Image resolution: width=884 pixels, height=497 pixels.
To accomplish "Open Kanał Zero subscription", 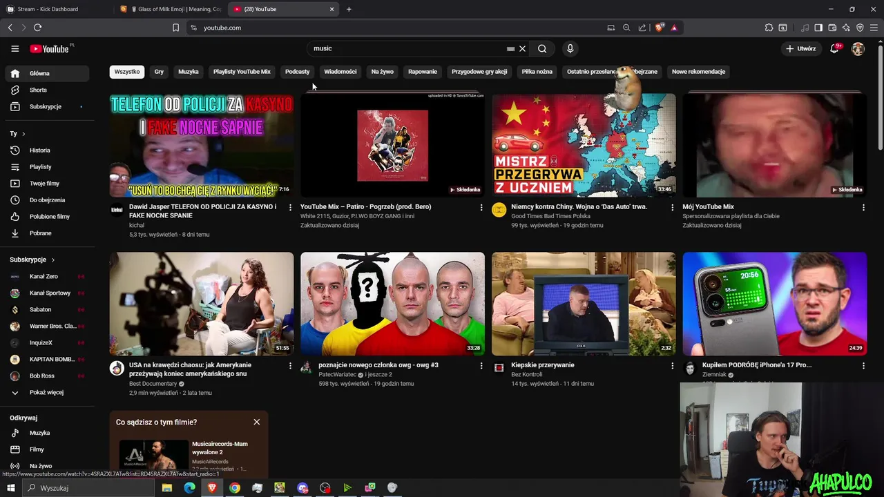I will 47,276.
